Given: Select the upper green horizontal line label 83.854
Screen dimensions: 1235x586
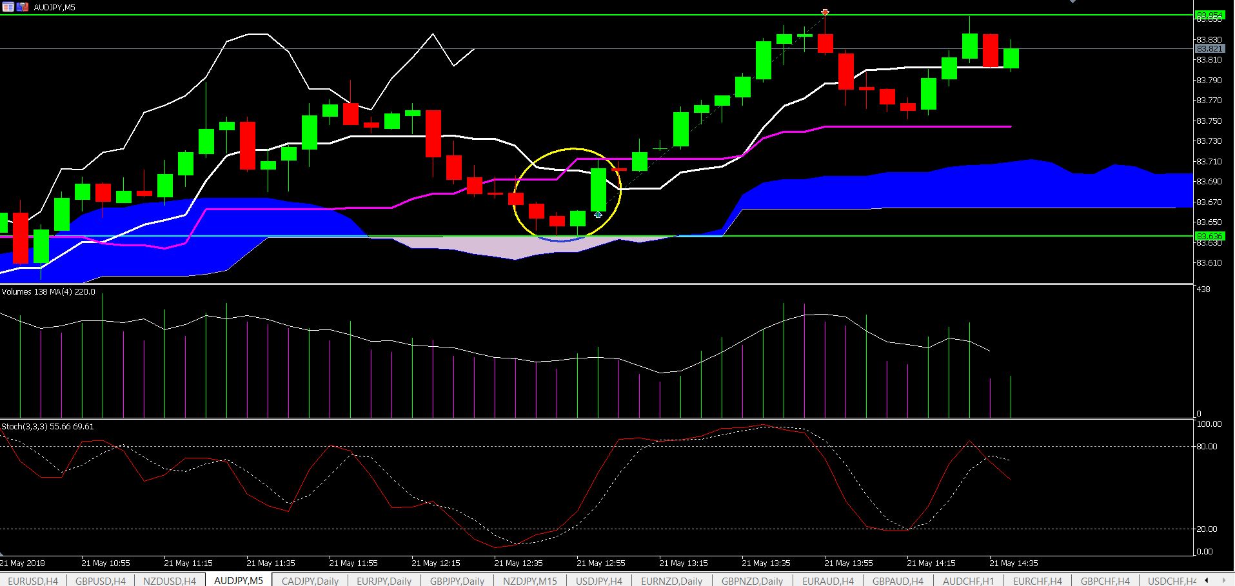Looking at the screenshot, I should click(1209, 15).
